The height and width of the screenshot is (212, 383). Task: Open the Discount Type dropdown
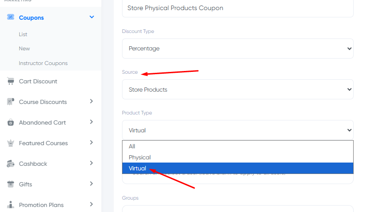point(238,49)
